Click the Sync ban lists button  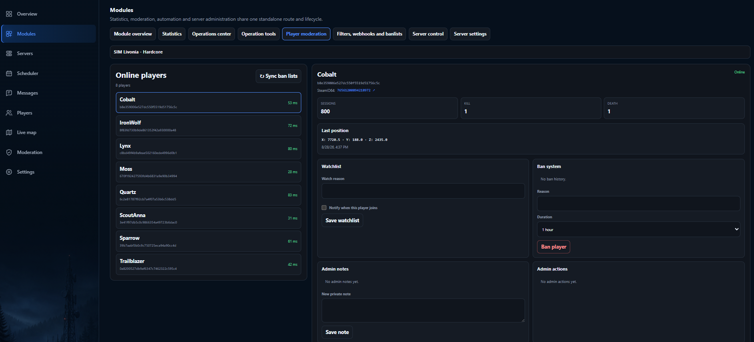pyautogui.click(x=279, y=76)
